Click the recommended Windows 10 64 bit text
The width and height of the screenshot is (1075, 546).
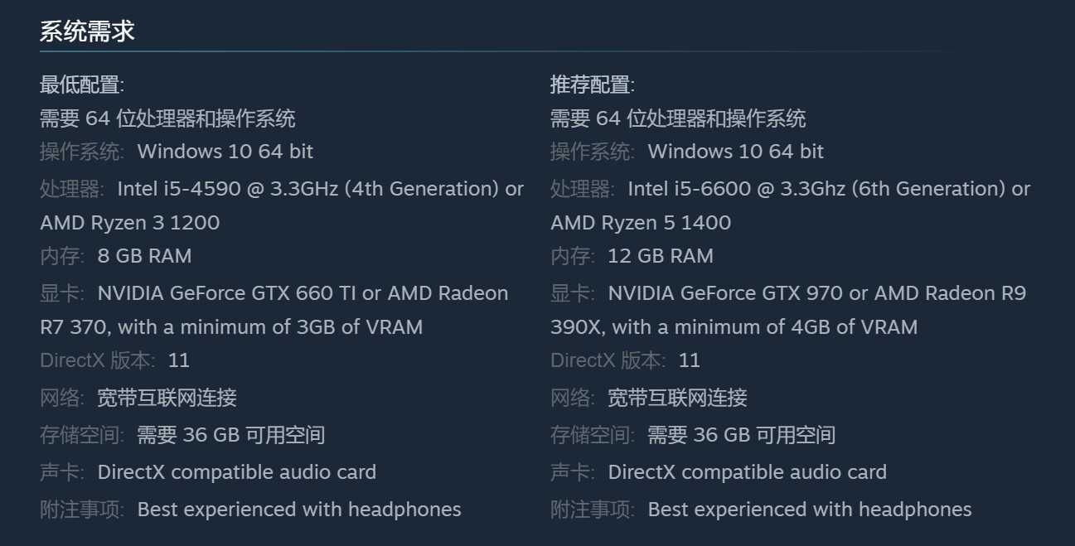coord(736,152)
